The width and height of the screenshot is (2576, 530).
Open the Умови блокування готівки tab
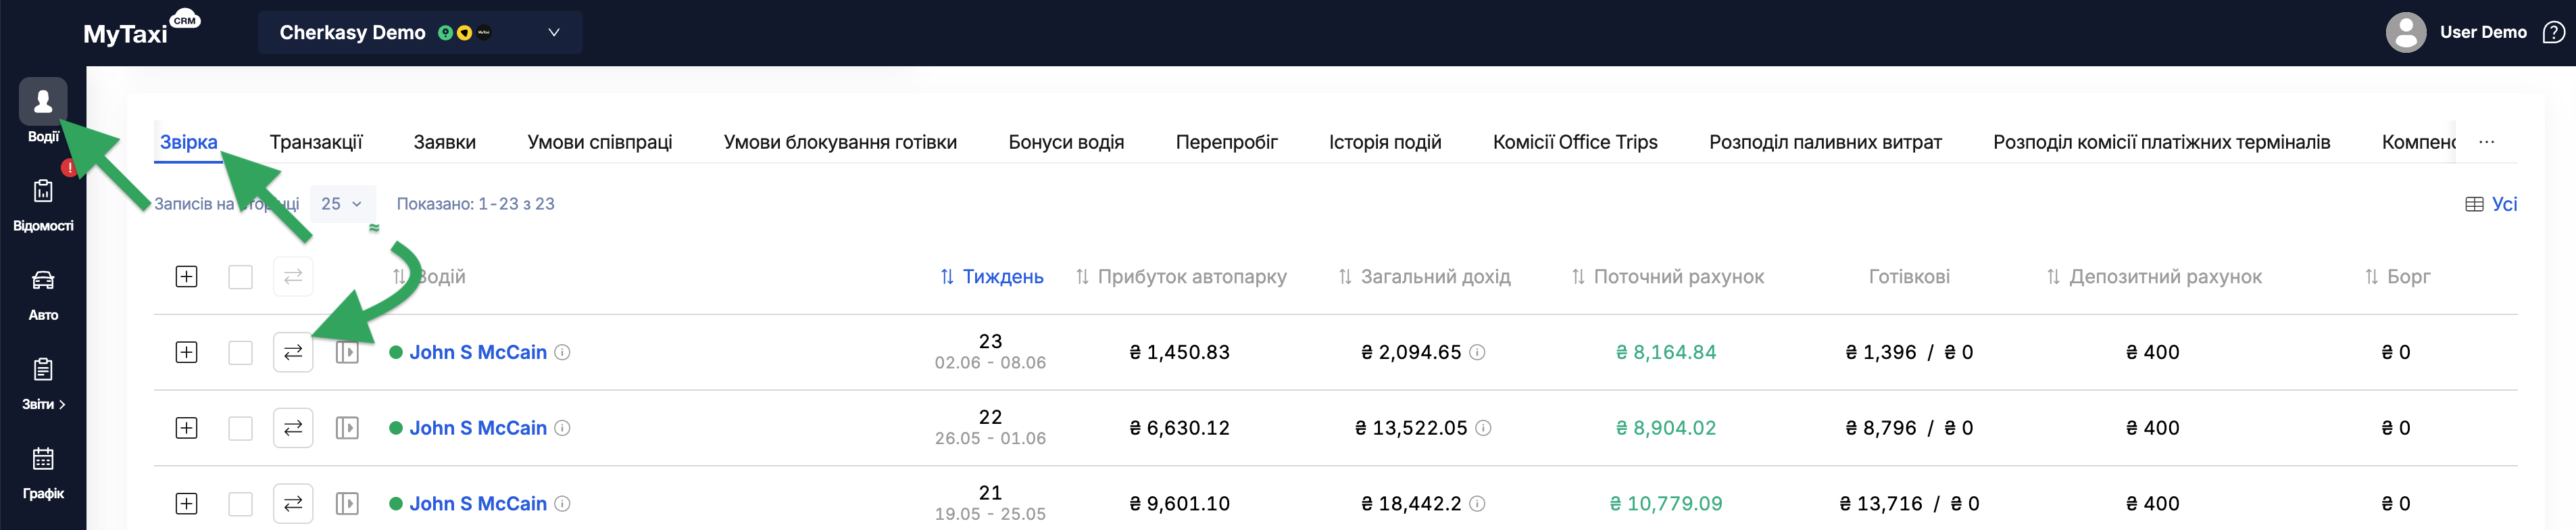[x=840, y=142]
